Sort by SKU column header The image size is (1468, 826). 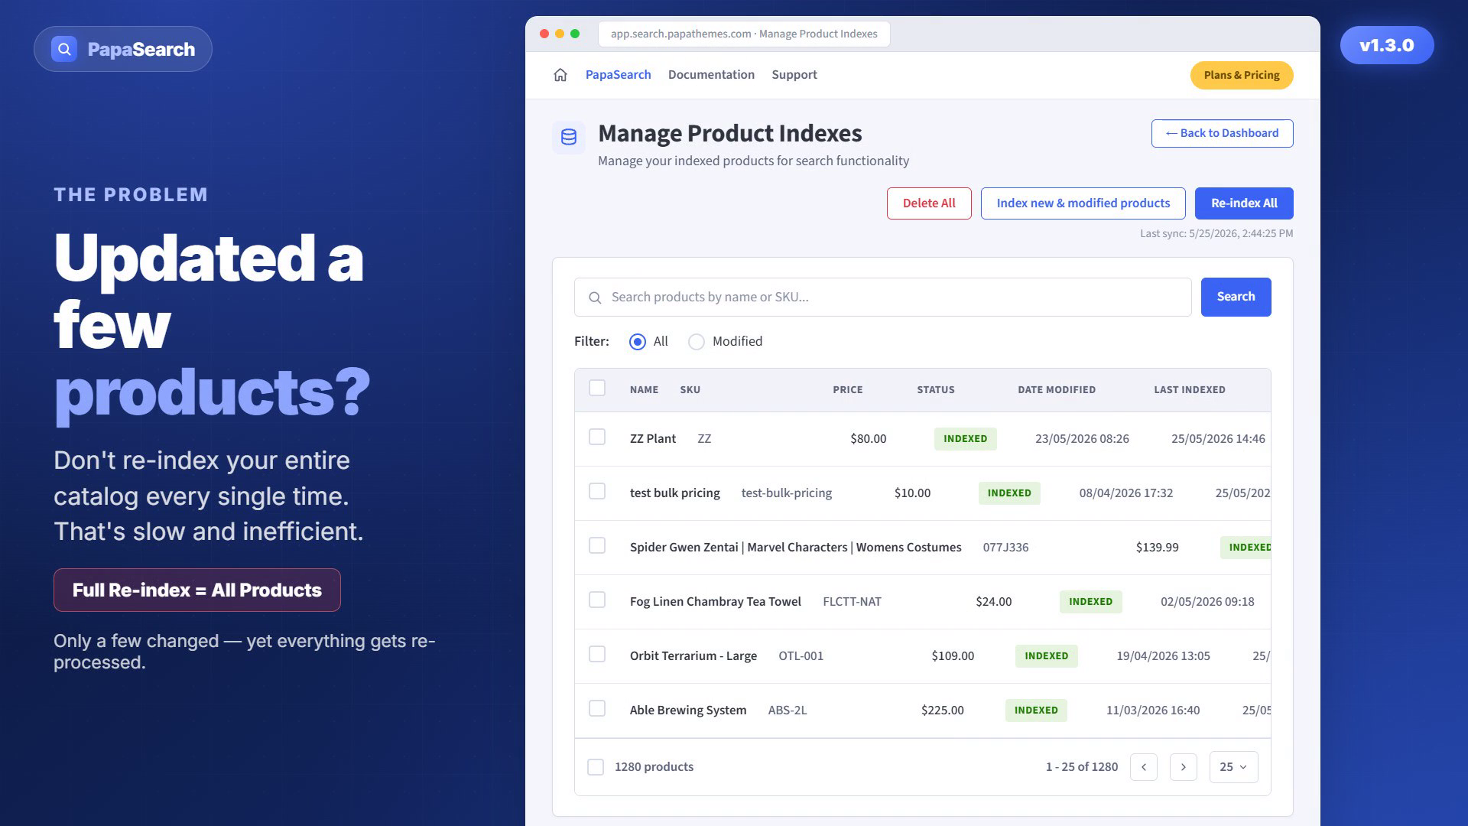pos(690,390)
